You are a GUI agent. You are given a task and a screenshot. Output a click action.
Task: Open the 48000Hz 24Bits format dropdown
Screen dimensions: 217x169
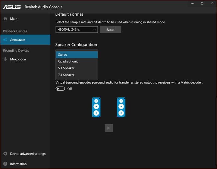(77, 29)
